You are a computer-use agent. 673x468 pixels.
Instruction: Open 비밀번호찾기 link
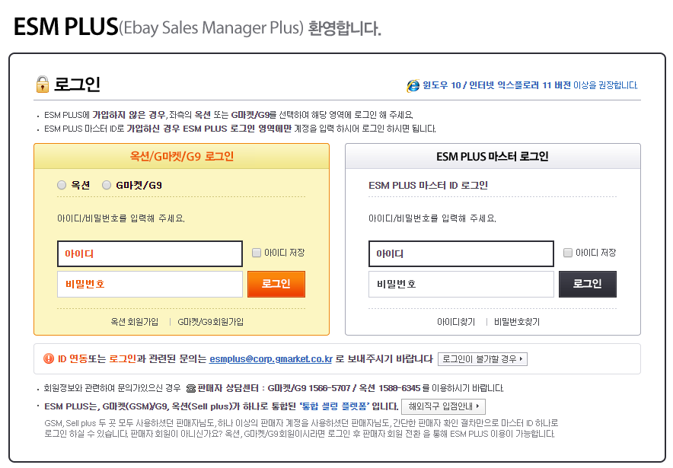pos(517,322)
